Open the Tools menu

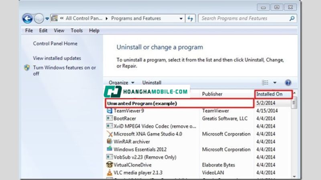tap(77, 30)
